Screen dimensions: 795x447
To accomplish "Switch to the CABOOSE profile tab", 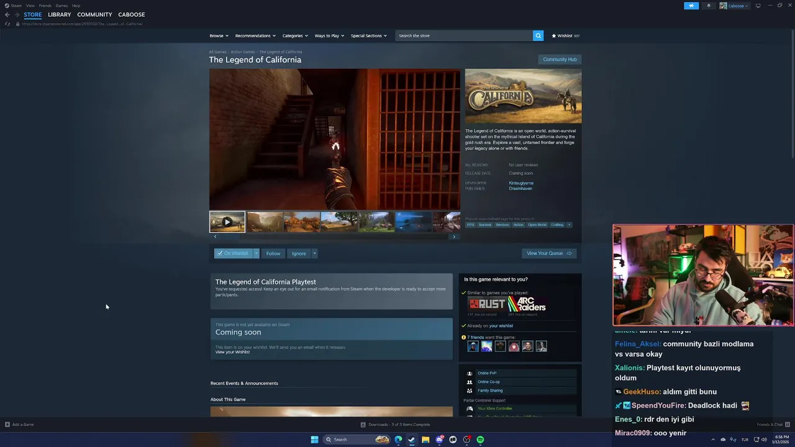I will (x=131, y=14).
